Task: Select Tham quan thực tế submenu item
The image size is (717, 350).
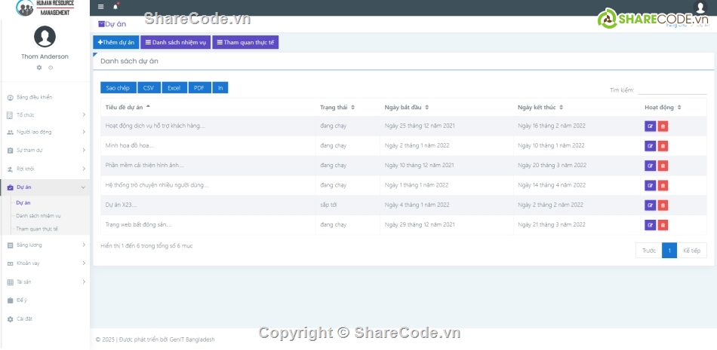Action: point(37,229)
